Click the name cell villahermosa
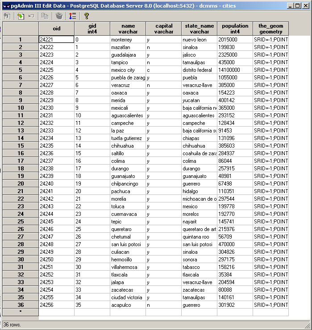This screenshot has width=312, height=330. point(128,267)
